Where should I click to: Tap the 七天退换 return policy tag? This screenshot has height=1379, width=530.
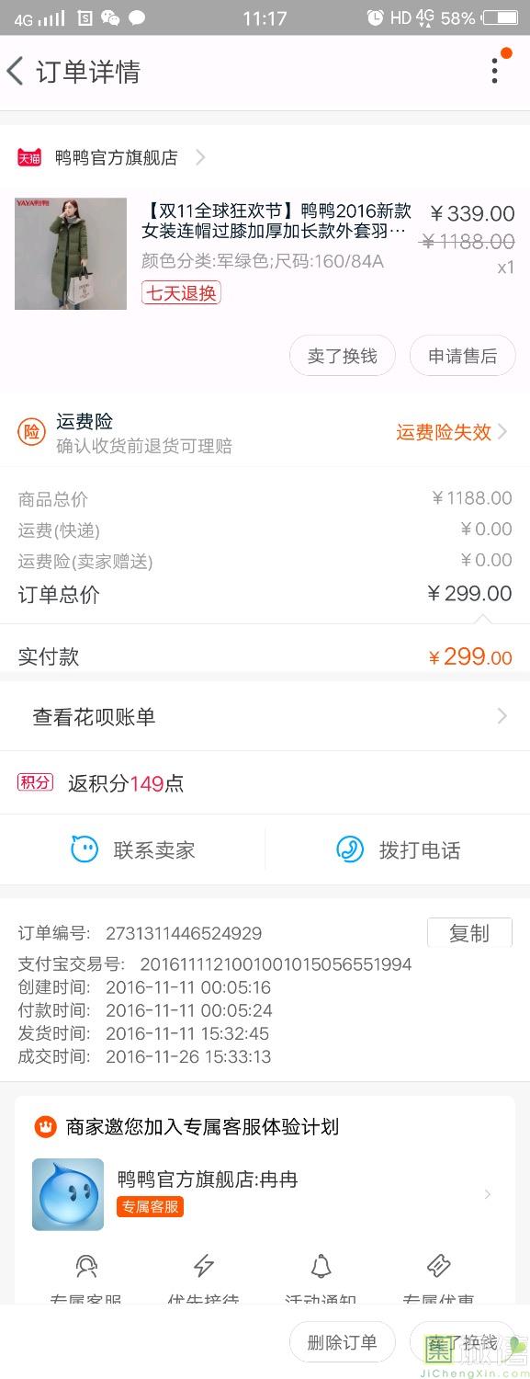181,292
